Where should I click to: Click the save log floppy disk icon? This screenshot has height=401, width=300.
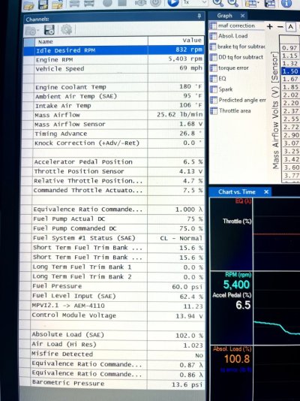pyautogui.click(x=43, y=5)
